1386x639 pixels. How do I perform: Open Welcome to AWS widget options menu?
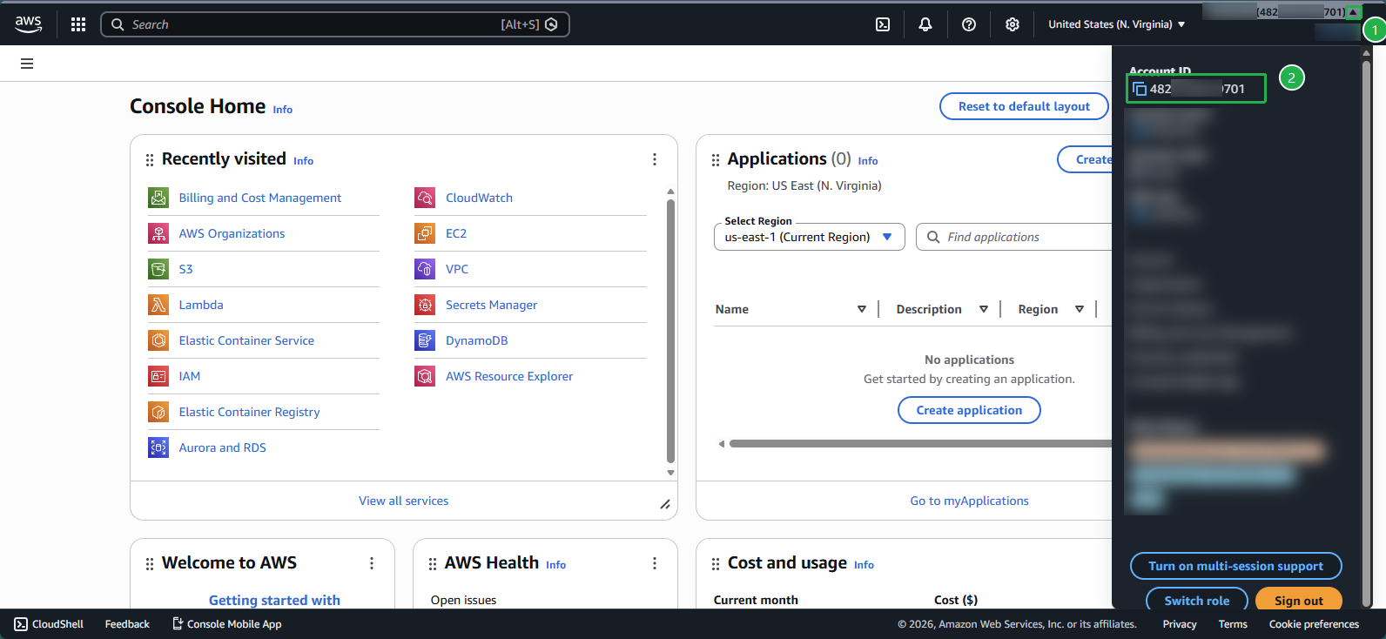click(372, 563)
